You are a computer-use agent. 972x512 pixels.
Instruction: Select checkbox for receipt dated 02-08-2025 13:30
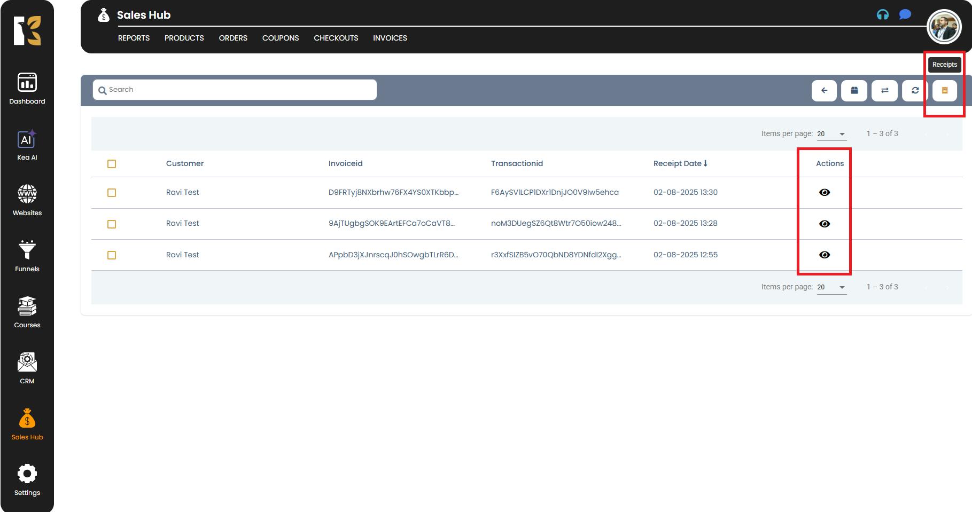click(x=112, y=193)
